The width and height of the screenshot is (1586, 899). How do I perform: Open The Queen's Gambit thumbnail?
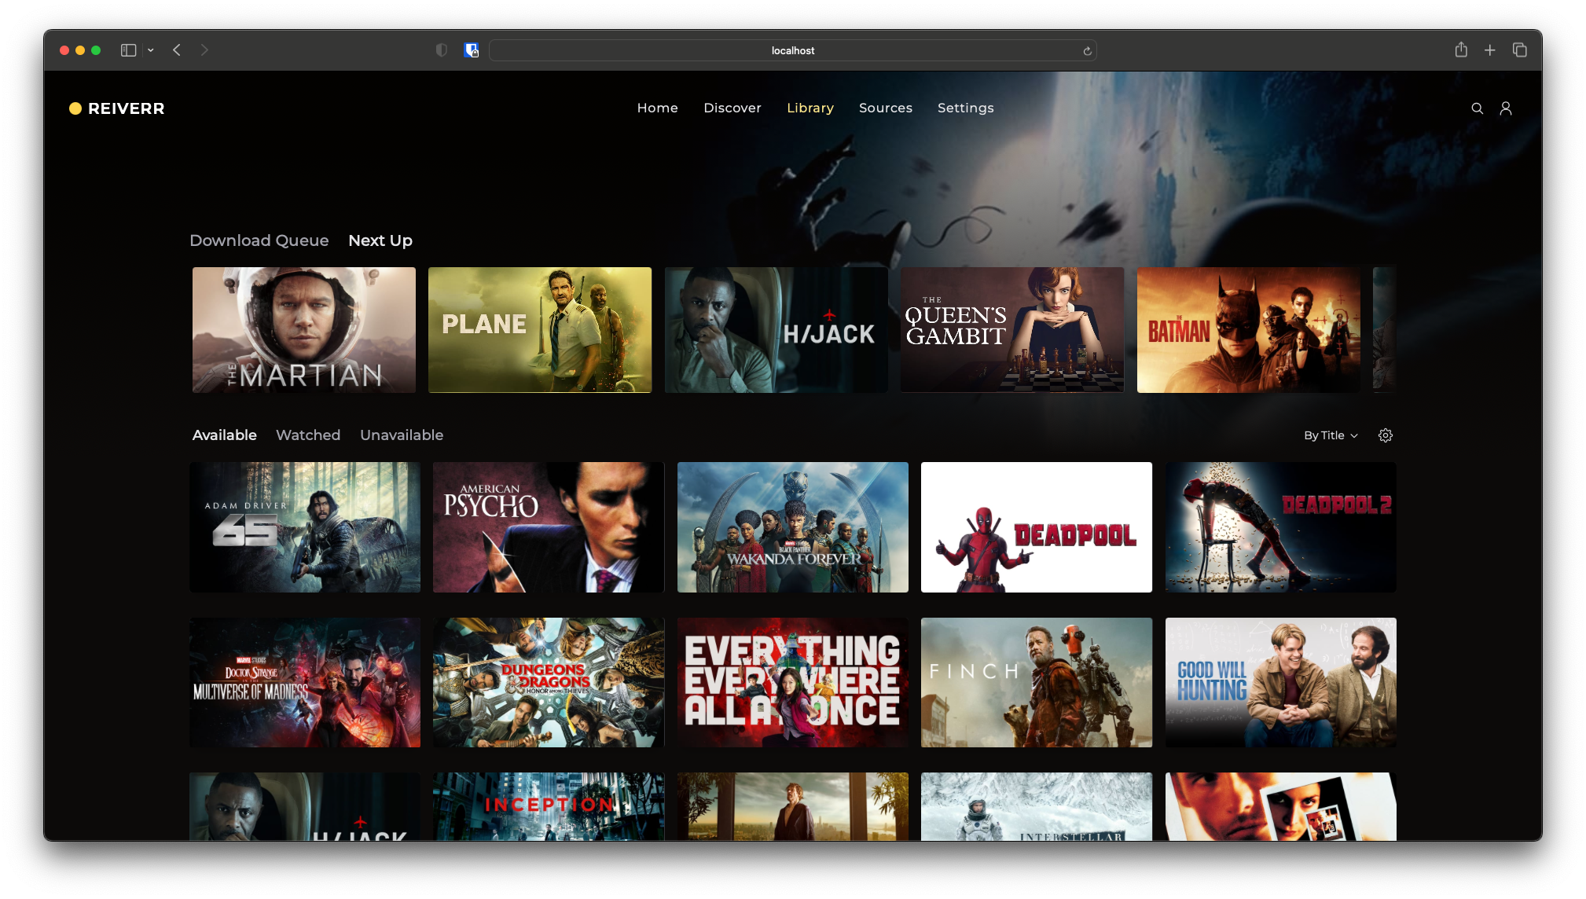pos(1011,330)
